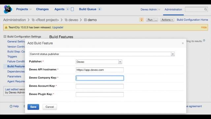Viewport: 211px width, 119px height.
Task: Click the search magnifier icon
Action: click(206, 10)
